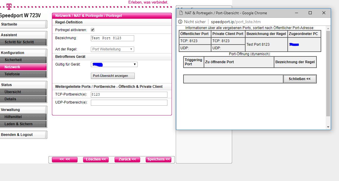Select the Telefonie menu item
Image resolution: width=339 pixels, height=181 pixels.
(23, 74)
